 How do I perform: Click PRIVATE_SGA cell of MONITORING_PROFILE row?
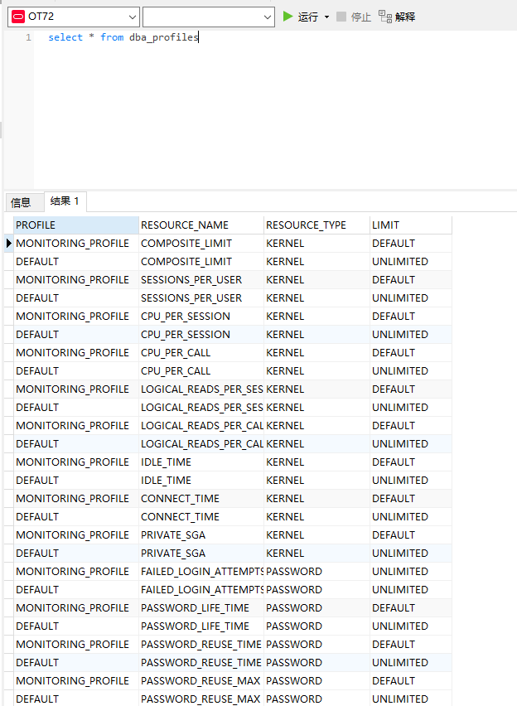click(x=201, y=535)
